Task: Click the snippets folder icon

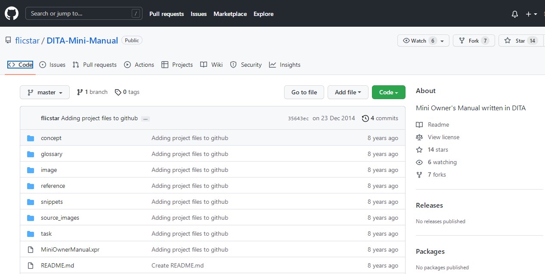Action: [x=31, y=202]
